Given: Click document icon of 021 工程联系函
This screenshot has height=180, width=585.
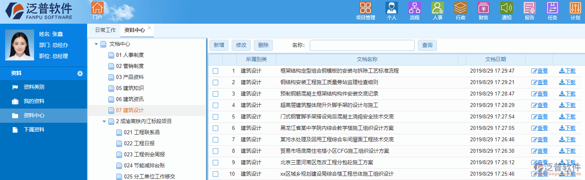Looking at the screenshot, I should [x=119, y=133].
